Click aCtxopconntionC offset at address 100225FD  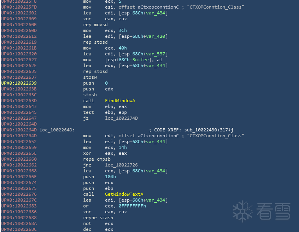158,7
